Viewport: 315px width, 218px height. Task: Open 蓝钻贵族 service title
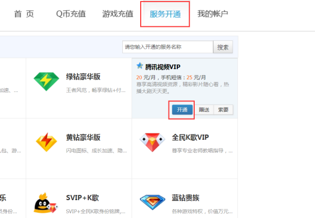click(x=186, y=198)
